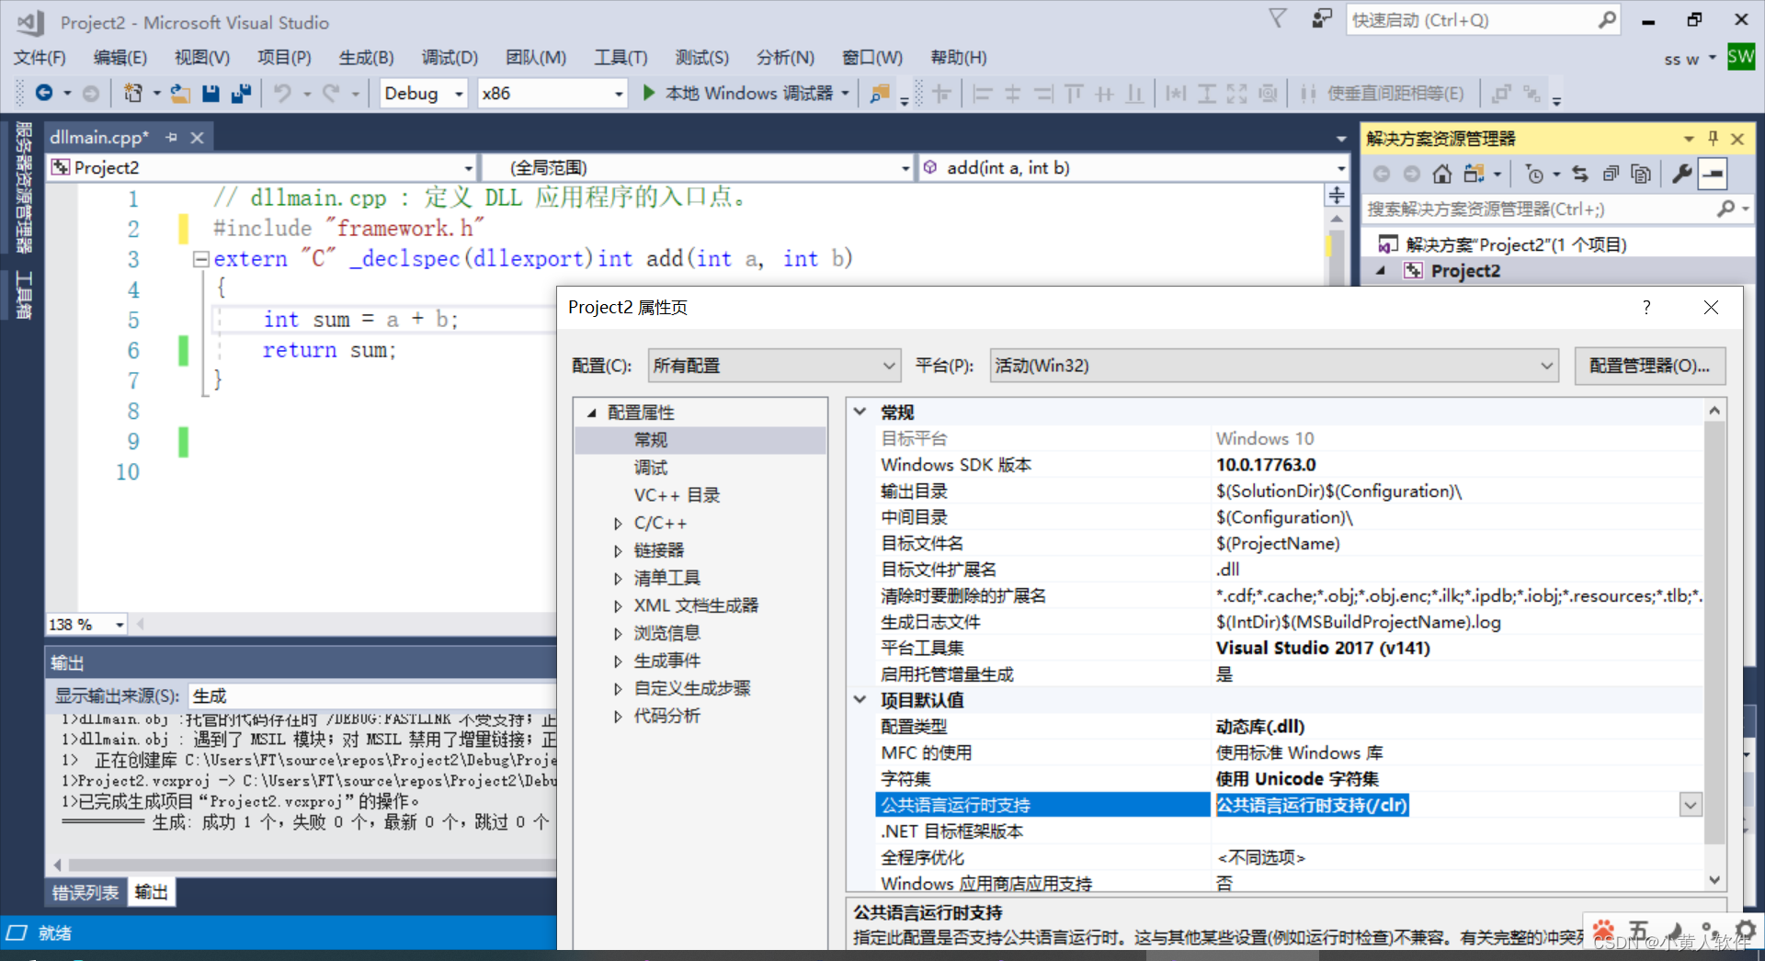Switch to the 错误列表 tab

(85, 892)
